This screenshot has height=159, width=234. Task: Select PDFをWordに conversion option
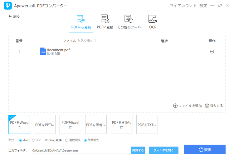pyautogui.click(x=19, y=125)
